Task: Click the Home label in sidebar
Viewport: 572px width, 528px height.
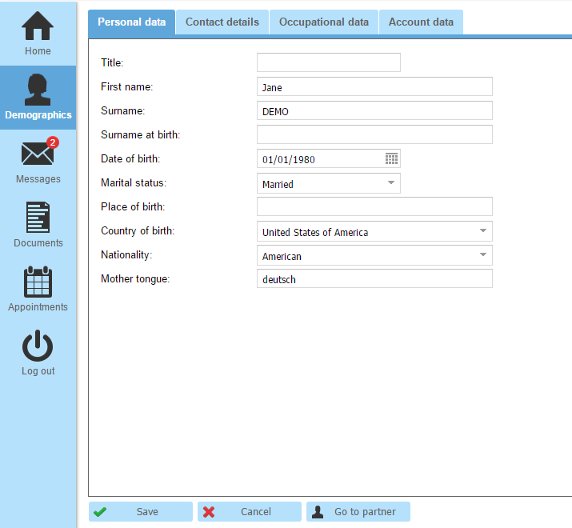Action: point(38,51)
